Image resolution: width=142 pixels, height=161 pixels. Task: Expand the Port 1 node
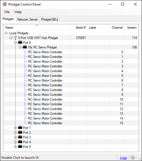click(x=15, y=128)
